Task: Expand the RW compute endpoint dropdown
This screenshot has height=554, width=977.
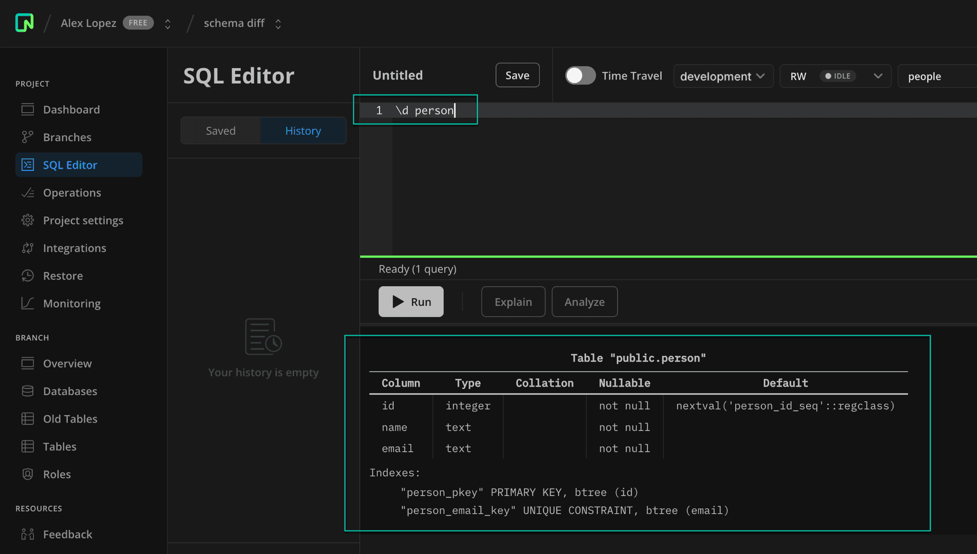Action: coord(877,76)
